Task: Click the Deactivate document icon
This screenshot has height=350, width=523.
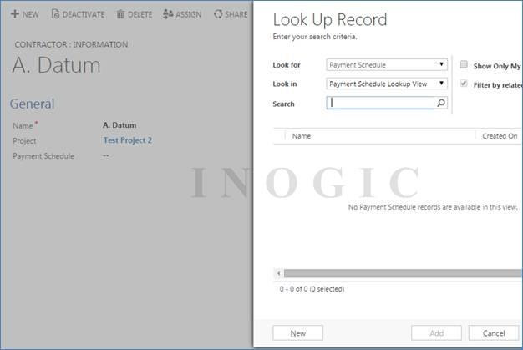Action: point(55,14)
